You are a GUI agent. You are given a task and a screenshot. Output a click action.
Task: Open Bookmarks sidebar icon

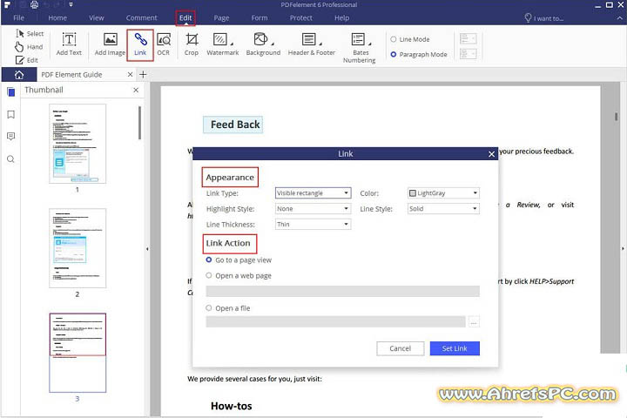click(x=10, y=115)
